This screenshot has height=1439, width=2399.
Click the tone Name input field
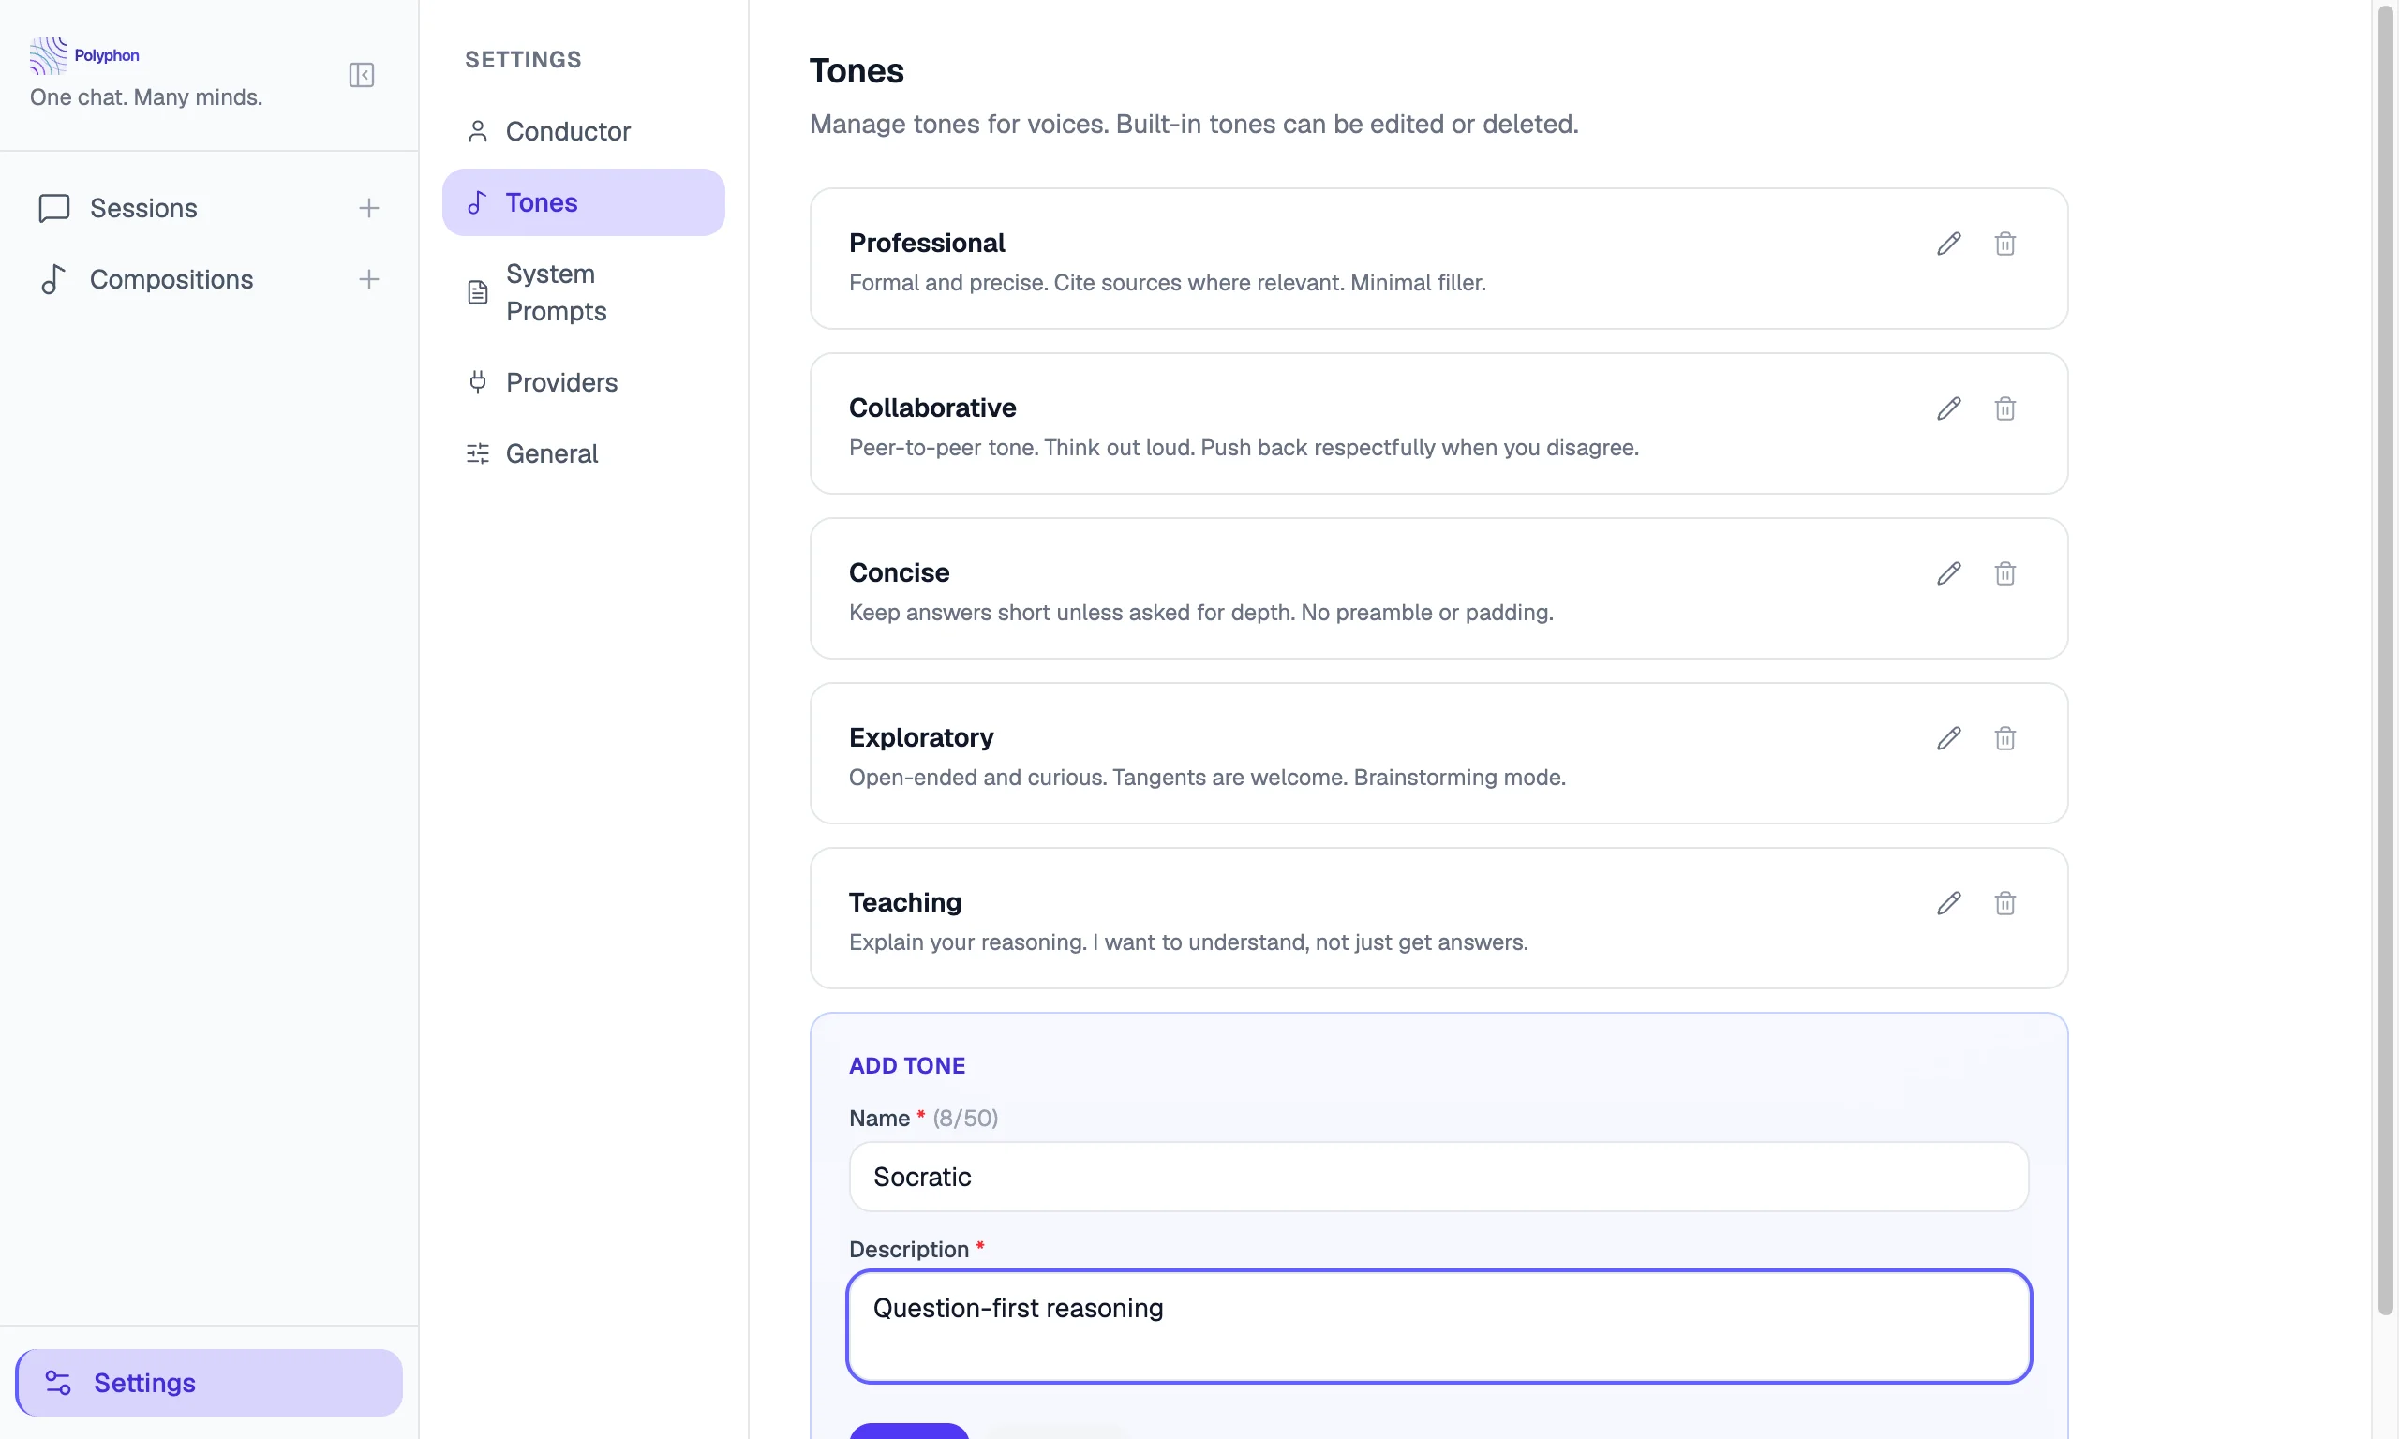pyautogui.click(x=1438, y=1177)
